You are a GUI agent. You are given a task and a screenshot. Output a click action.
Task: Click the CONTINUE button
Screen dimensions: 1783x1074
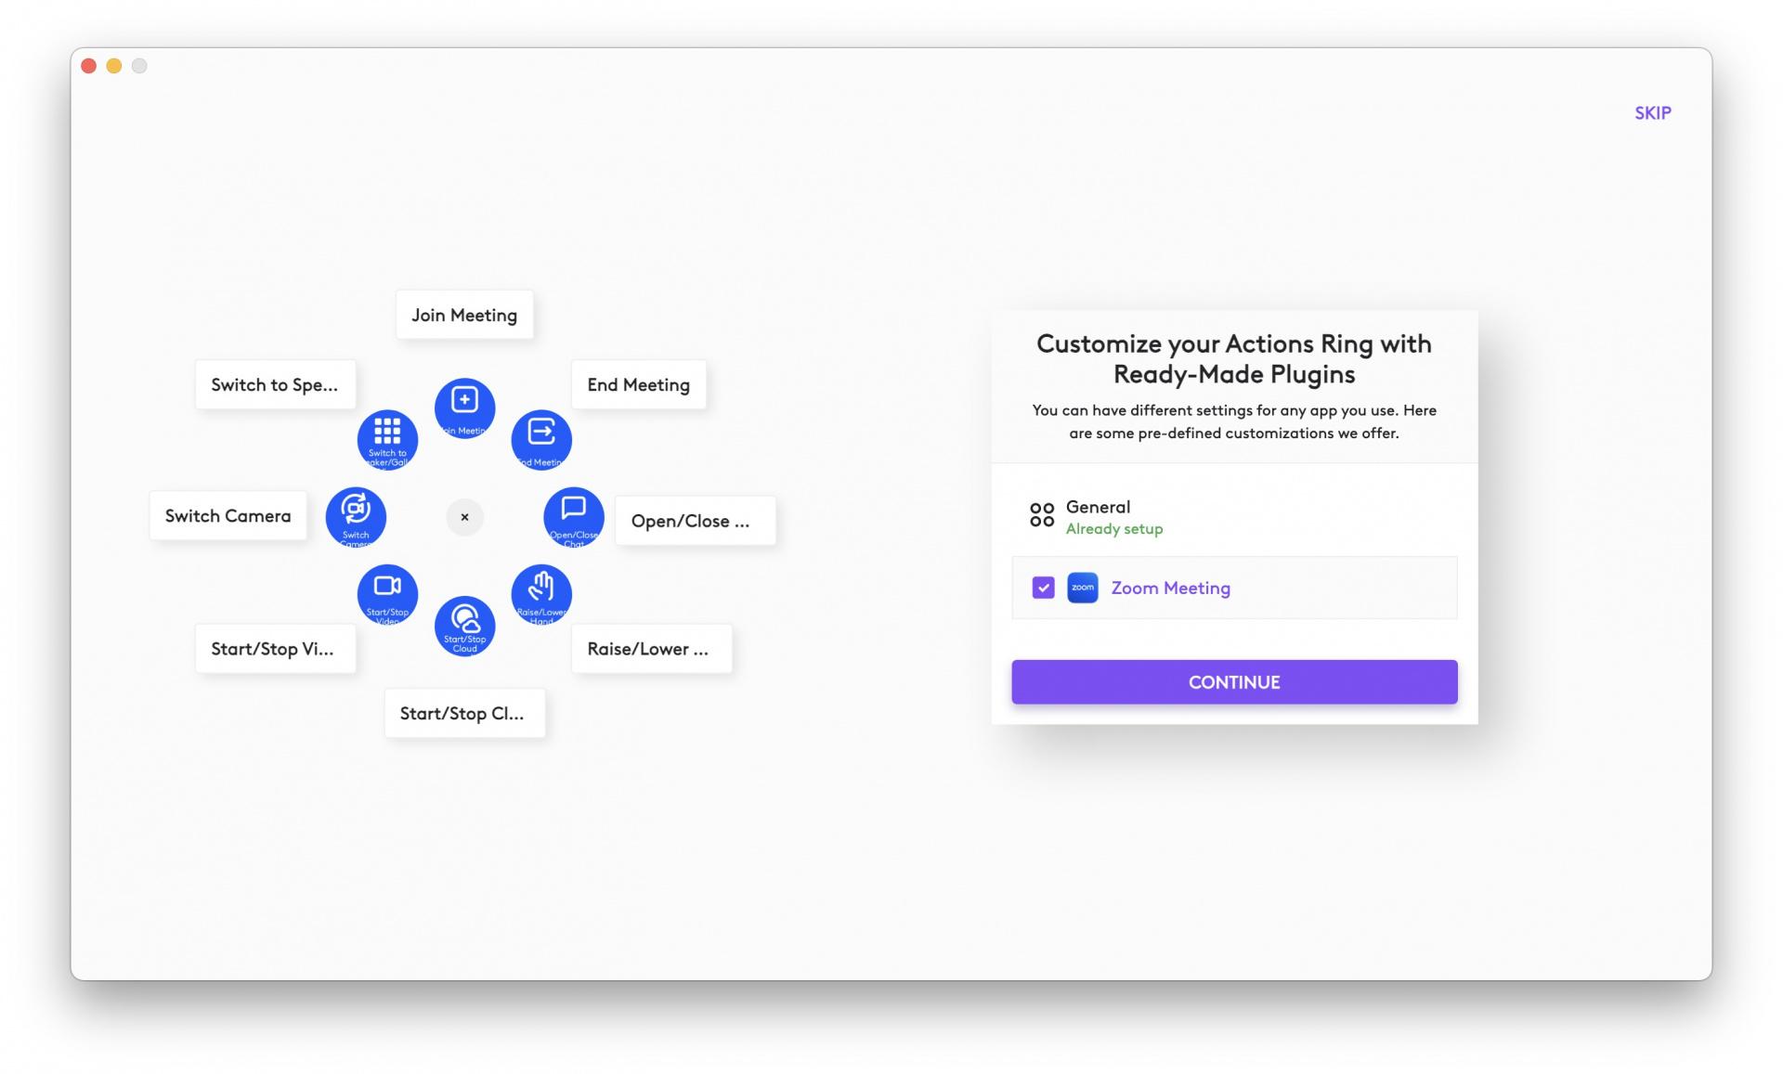click(1234, 682)
